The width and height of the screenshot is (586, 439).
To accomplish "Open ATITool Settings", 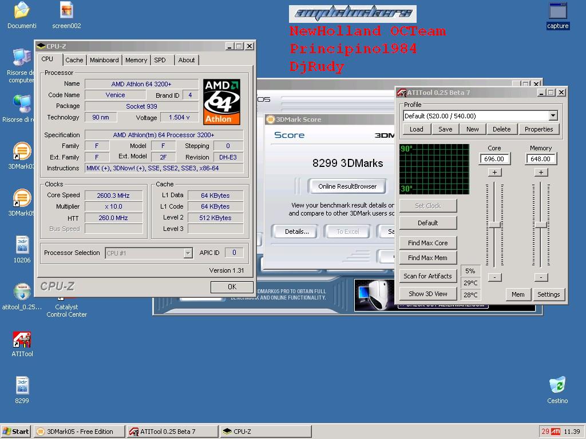I will (548, 294).
